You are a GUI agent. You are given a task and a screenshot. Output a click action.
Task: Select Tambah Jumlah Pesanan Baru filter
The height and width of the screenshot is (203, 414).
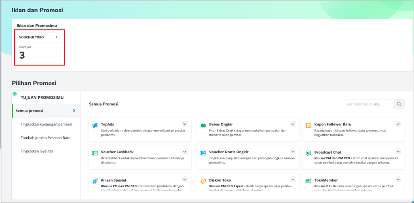pos(46,138)
